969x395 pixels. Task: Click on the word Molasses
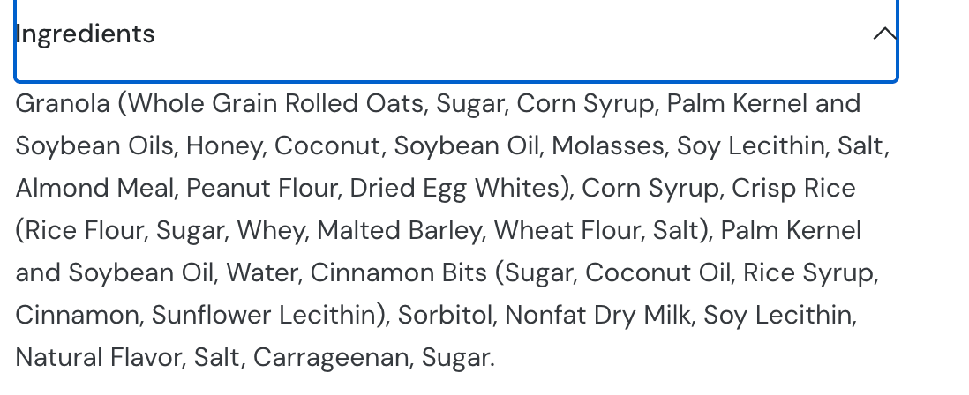607,146
